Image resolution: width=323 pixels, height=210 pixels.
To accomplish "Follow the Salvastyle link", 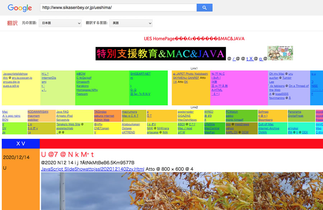I will 63,120.
